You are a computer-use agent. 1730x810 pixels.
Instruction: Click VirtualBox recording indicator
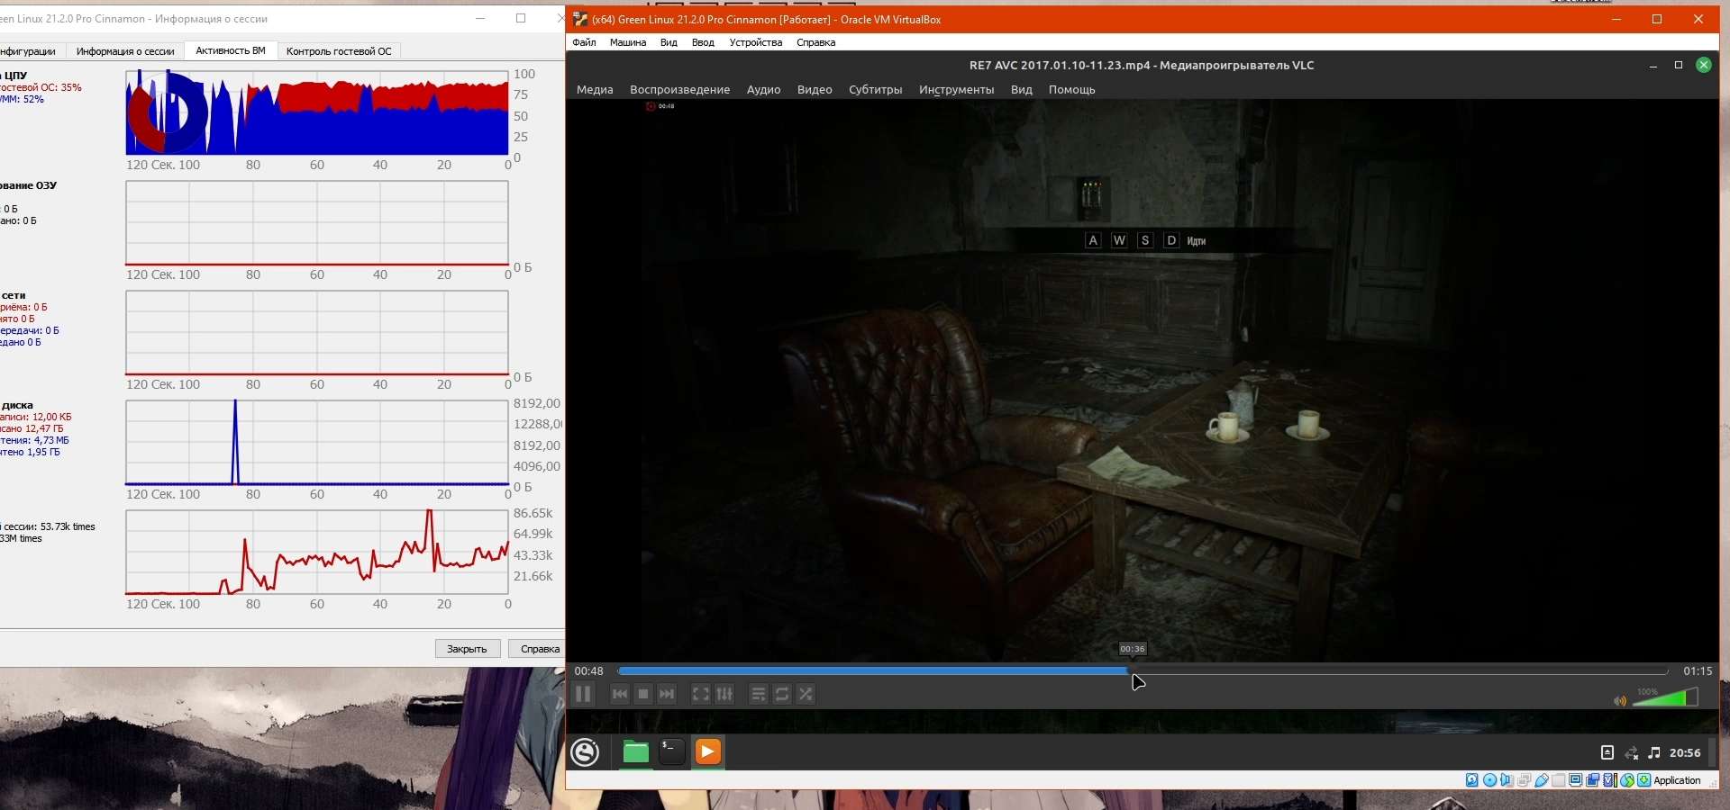pyautogui.click(x=1593, y=780)
